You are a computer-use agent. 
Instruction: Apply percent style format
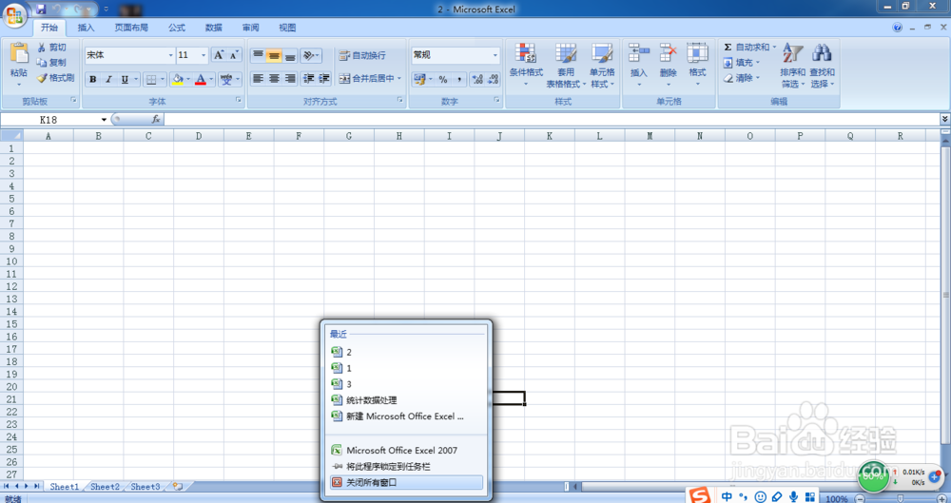click(443, 79)
